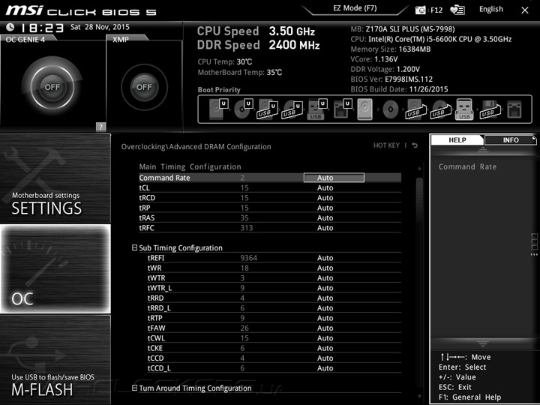Switch to EZ Mode (F7)
This screenshot has height=405, width=540.
(x=355, y=8)
